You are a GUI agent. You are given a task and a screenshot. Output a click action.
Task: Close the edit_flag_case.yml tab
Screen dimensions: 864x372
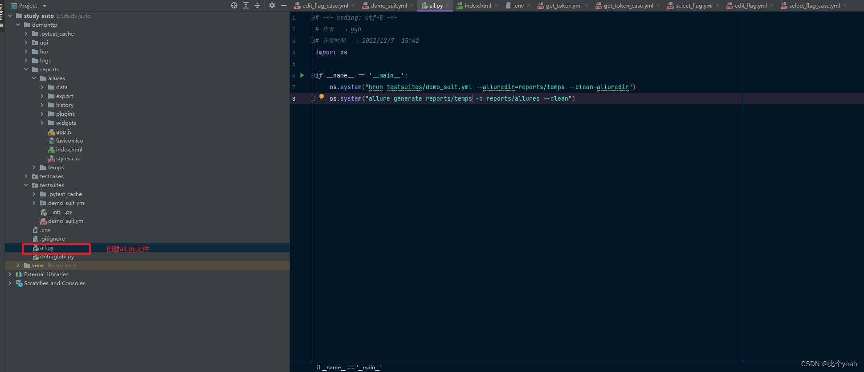(353, 5)
